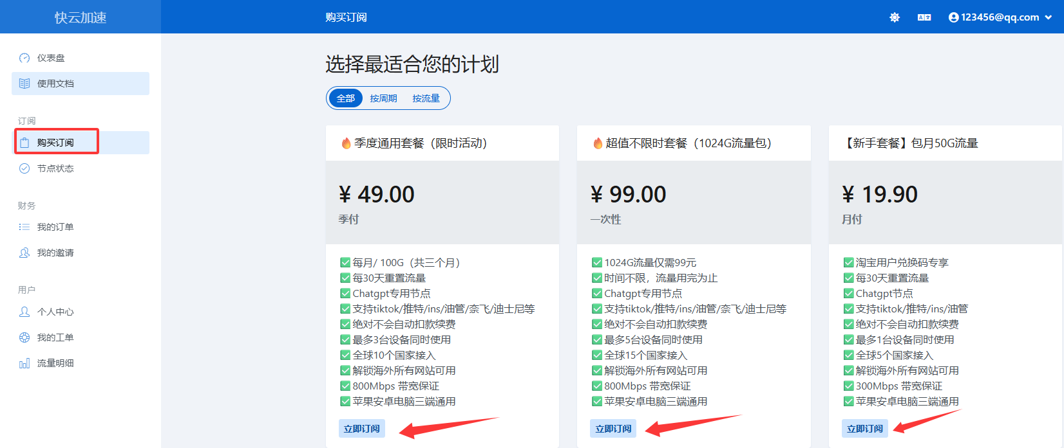Click the 节点状态 checkmark circle icon

pyautogui.click(x=24, y=168)
